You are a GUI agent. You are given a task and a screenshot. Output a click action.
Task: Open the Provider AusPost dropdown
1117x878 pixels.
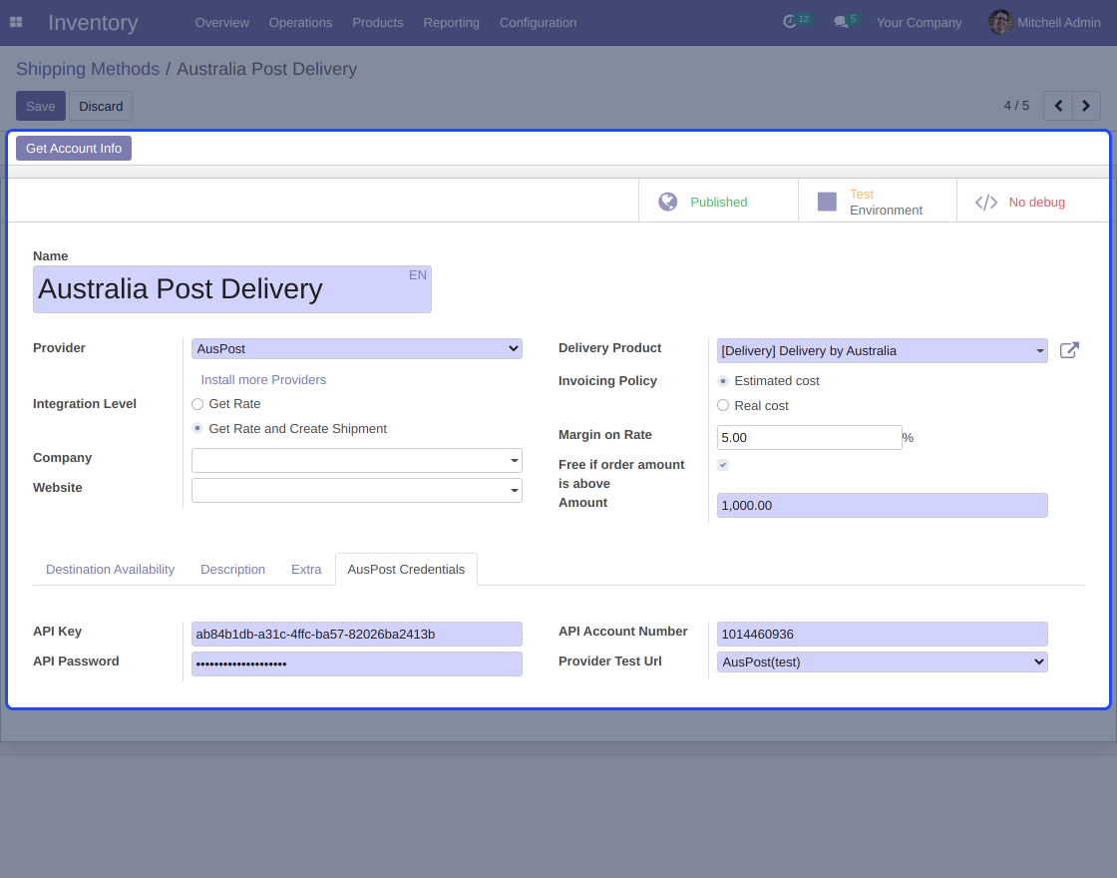(x=357, y=348)
